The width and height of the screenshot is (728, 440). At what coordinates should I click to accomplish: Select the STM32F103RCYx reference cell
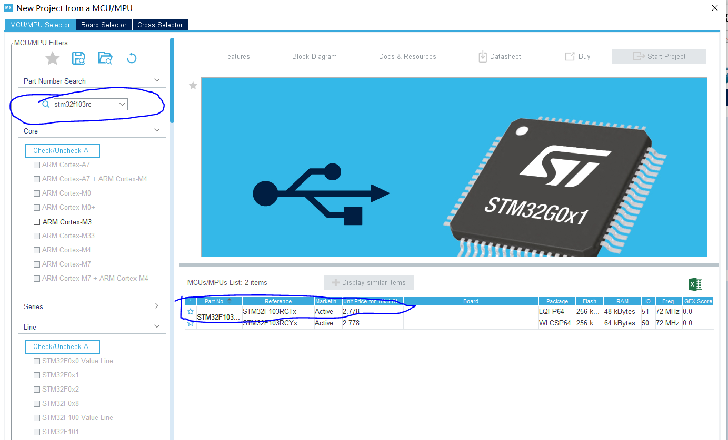(278, 323)
